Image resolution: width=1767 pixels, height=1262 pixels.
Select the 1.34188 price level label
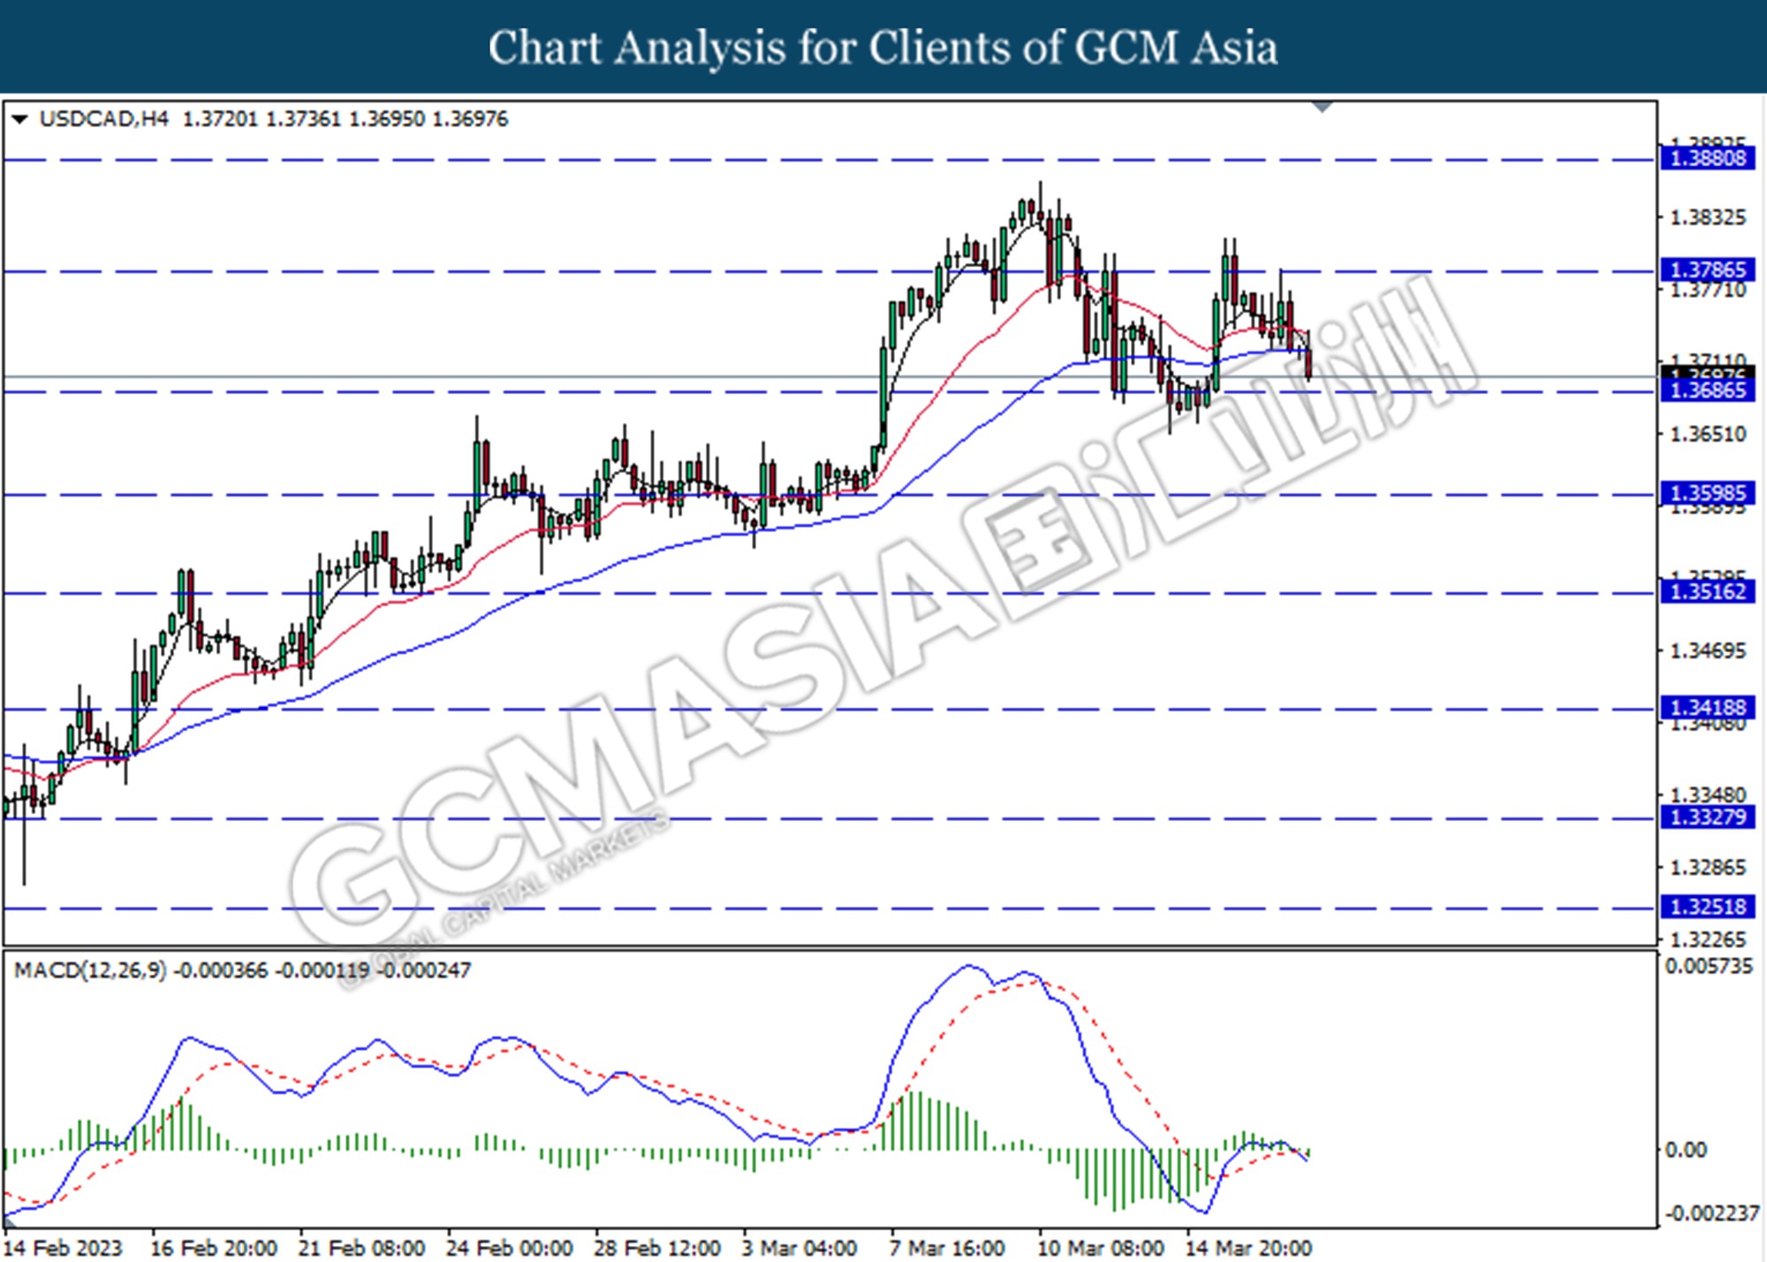click(1708, 707)
